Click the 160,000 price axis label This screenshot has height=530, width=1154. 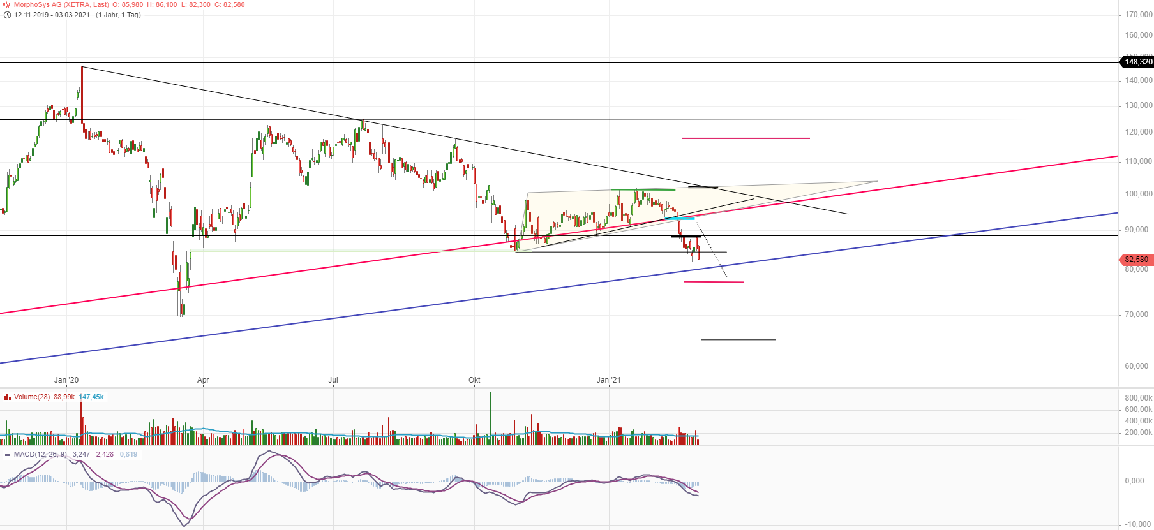click(x=1139, y=35)
